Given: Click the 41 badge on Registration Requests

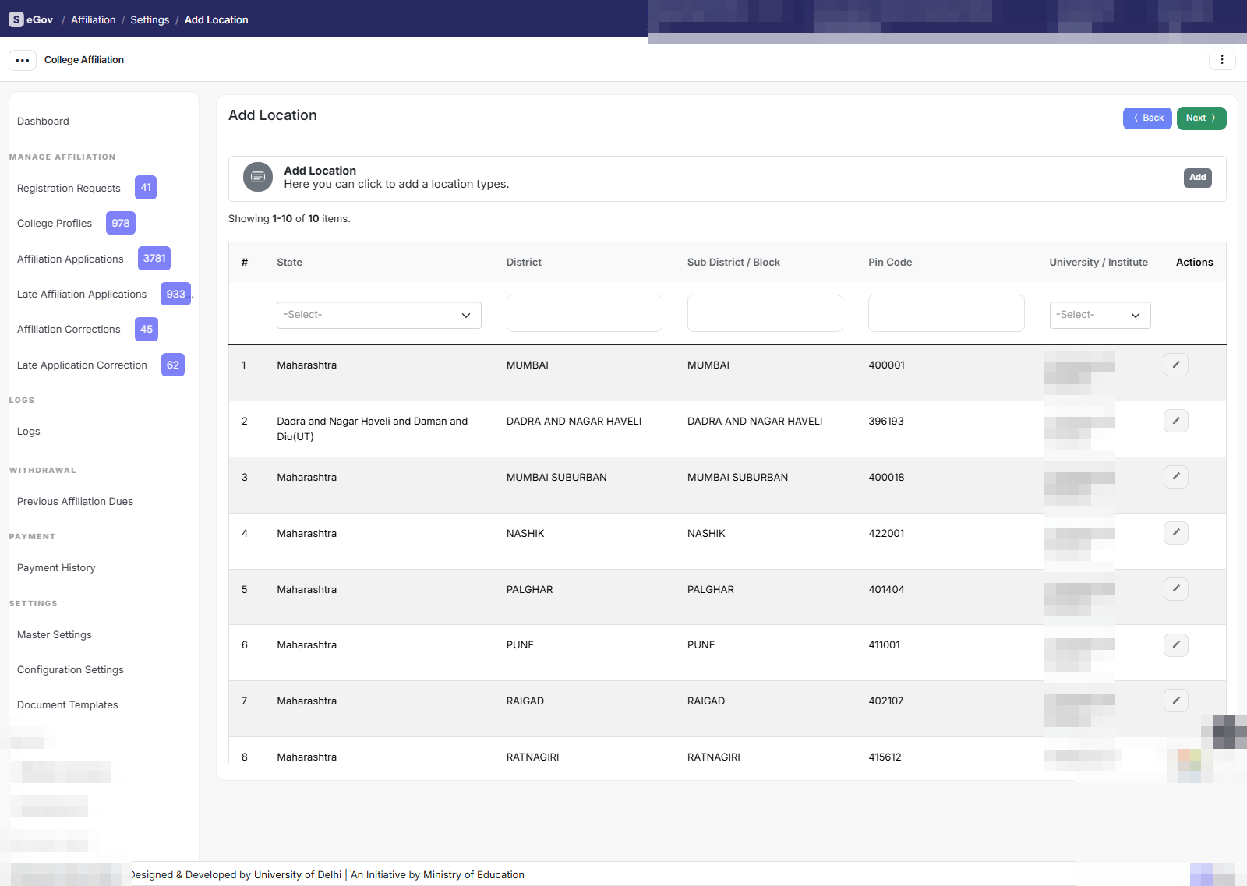Looking at the screenshot, I should tap(146, 187).
